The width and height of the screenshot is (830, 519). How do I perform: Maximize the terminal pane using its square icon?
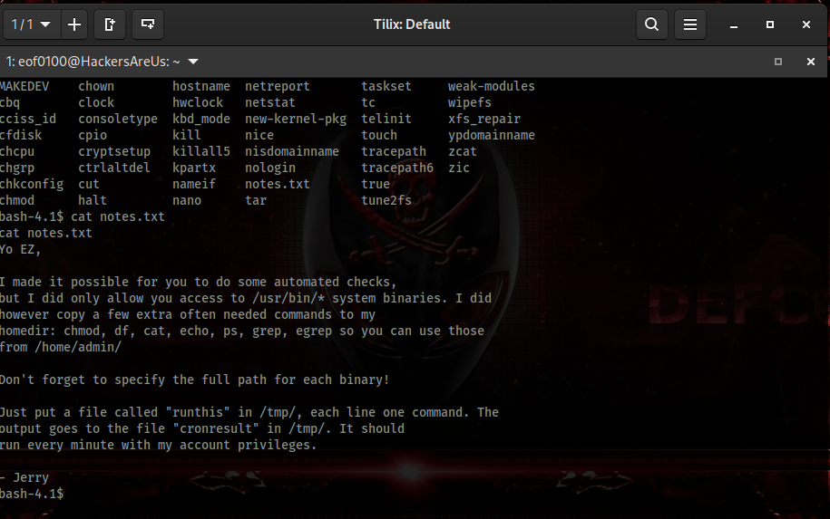[x=778, y=62]
